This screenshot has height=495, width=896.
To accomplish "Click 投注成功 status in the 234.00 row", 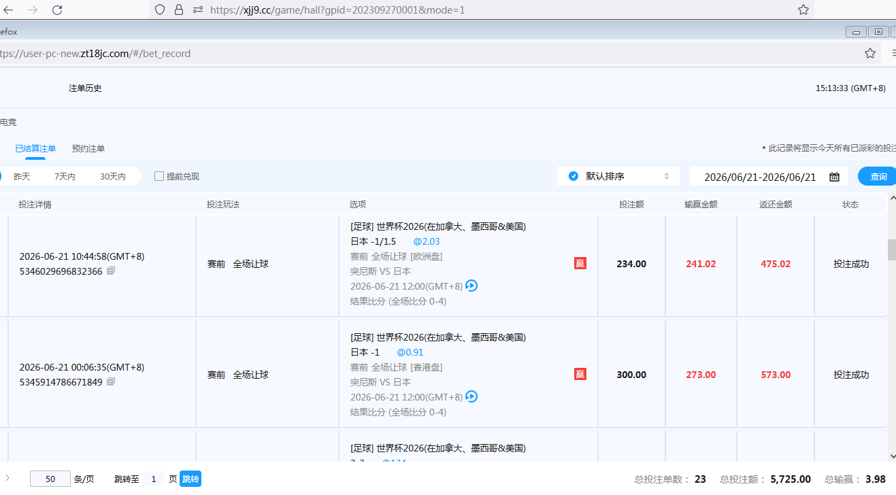I will tap(851, 264).
